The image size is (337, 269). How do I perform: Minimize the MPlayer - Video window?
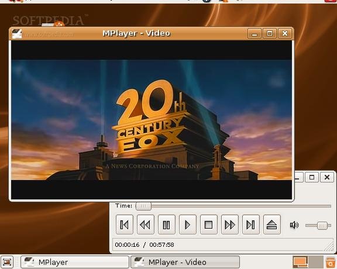[255, 33]
